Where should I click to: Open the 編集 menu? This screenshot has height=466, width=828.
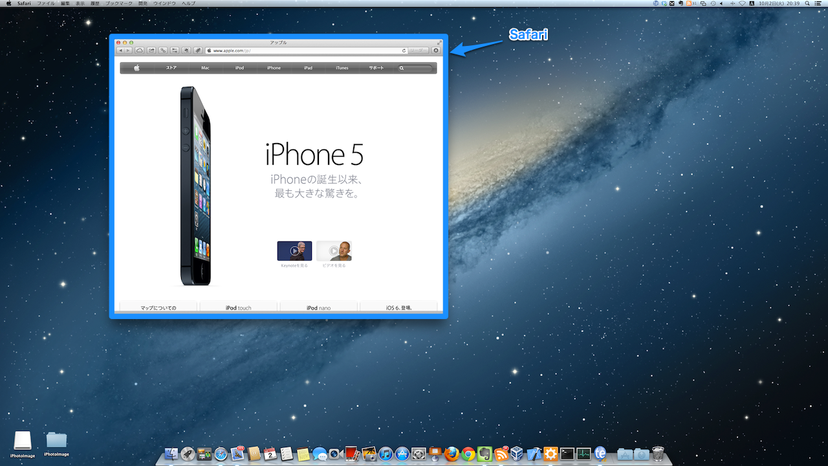pos(65,3)
